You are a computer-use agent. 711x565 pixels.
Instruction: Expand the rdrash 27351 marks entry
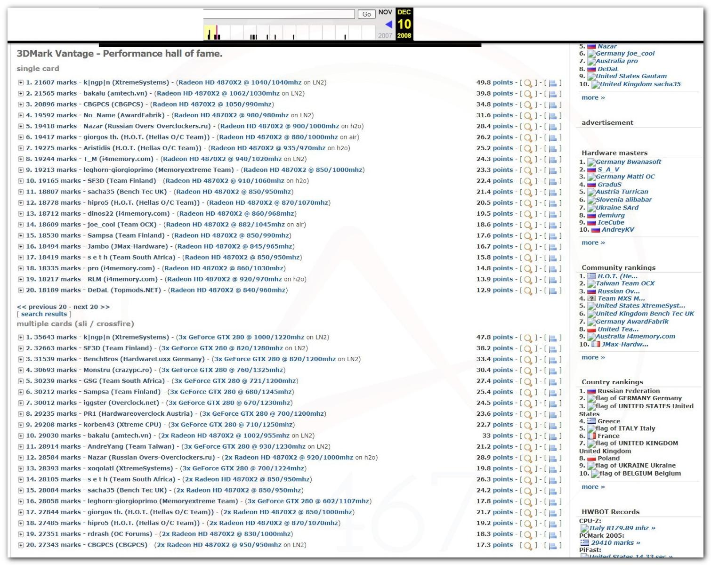21,534
